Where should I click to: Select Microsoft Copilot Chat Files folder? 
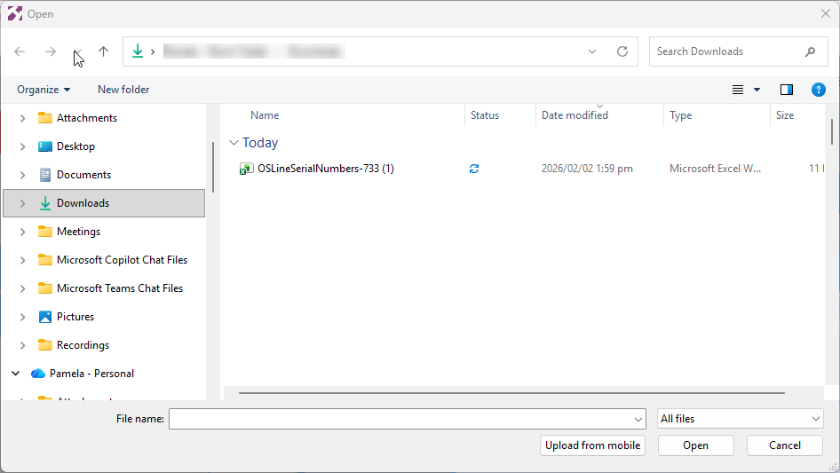pyautogui.click(x=123, y=260)
